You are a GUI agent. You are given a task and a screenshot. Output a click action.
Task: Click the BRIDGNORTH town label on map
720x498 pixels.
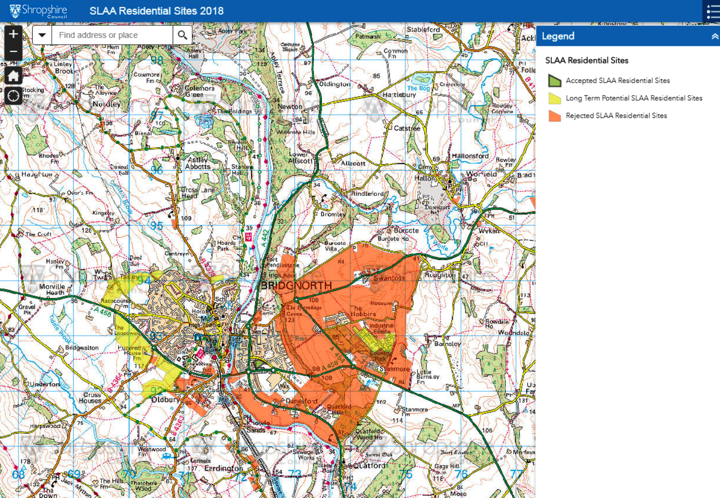(296, 286)
